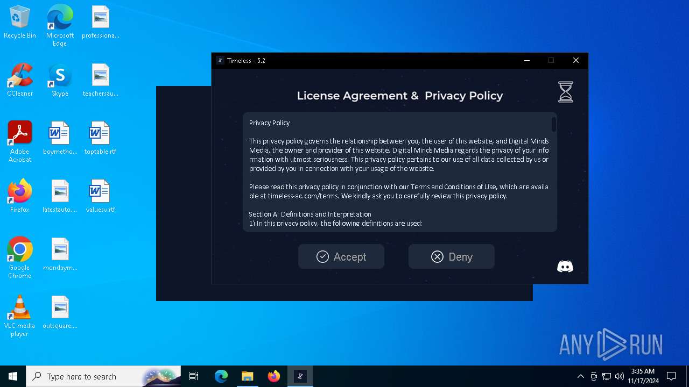
Task: Select the valuesv.rtf document
Action: (101, 197)
